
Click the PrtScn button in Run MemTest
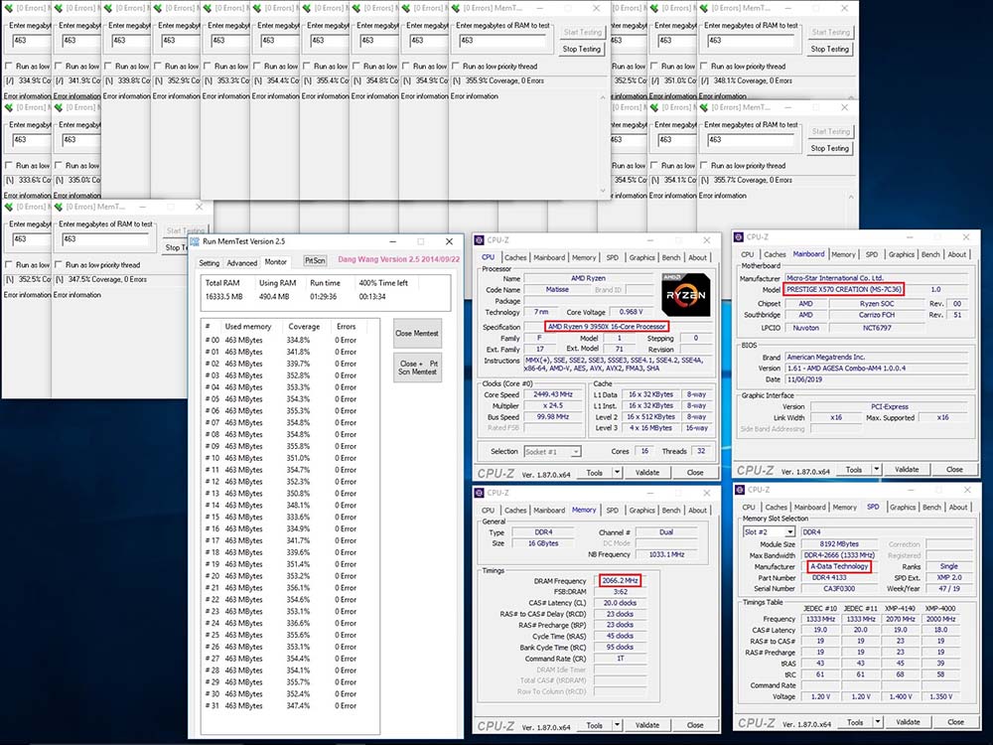pyautogui.click(x=314, y=262)
